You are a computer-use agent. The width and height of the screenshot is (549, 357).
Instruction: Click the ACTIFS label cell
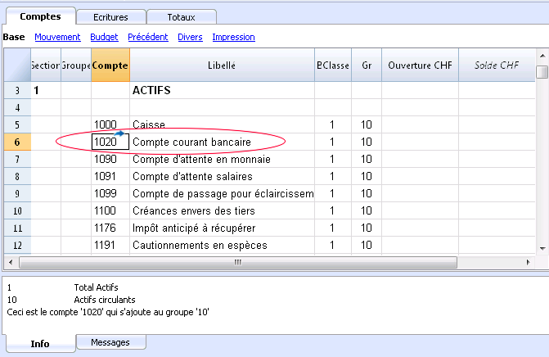tap(222, 90)
